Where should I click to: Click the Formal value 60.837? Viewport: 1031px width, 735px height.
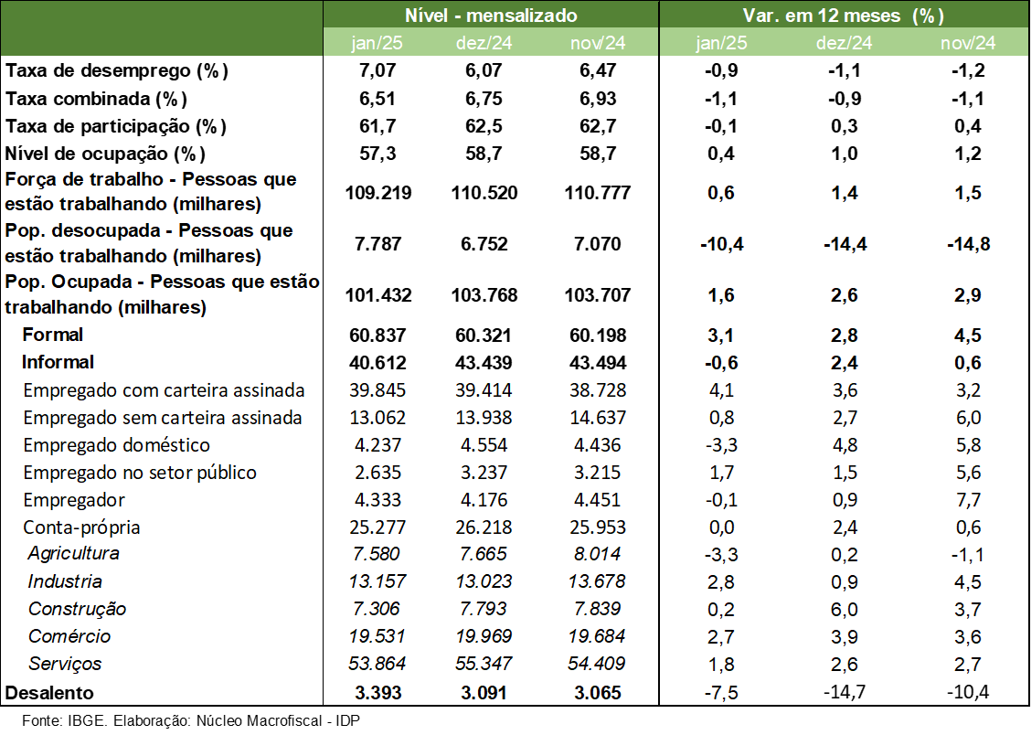(377, 336)
